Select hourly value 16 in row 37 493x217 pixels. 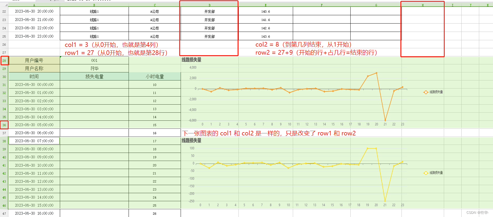click(155, 133)
